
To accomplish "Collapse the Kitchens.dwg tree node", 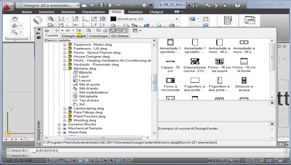I will point(65,69).
